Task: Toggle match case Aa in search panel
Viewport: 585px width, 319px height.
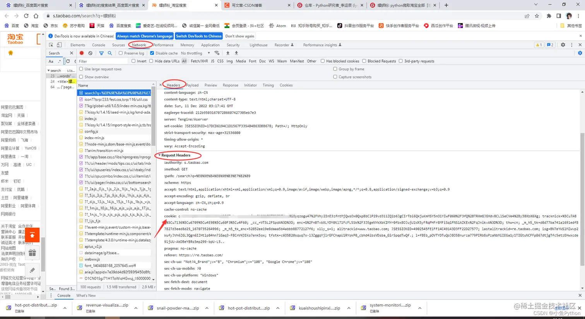Action: tap(51, 61)
